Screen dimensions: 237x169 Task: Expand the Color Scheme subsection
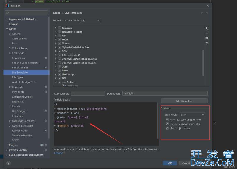(10, 48)
